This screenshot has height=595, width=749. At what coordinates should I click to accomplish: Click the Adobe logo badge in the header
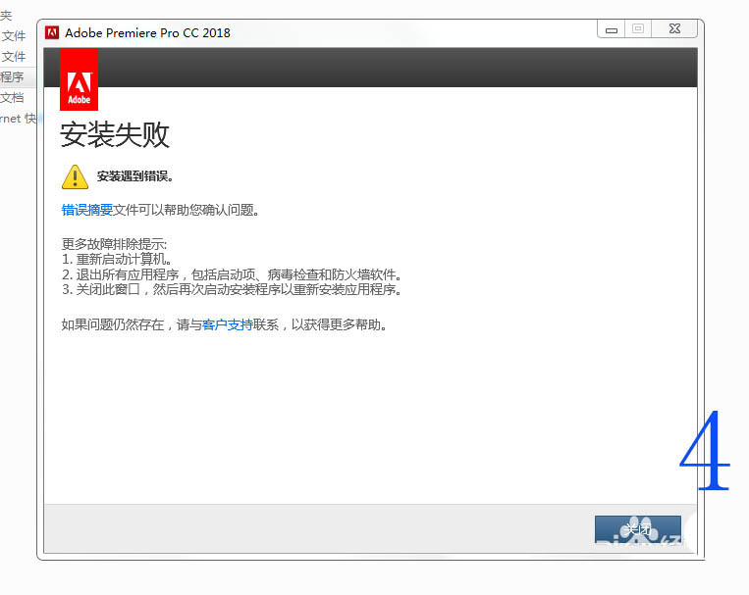(79, 79)
